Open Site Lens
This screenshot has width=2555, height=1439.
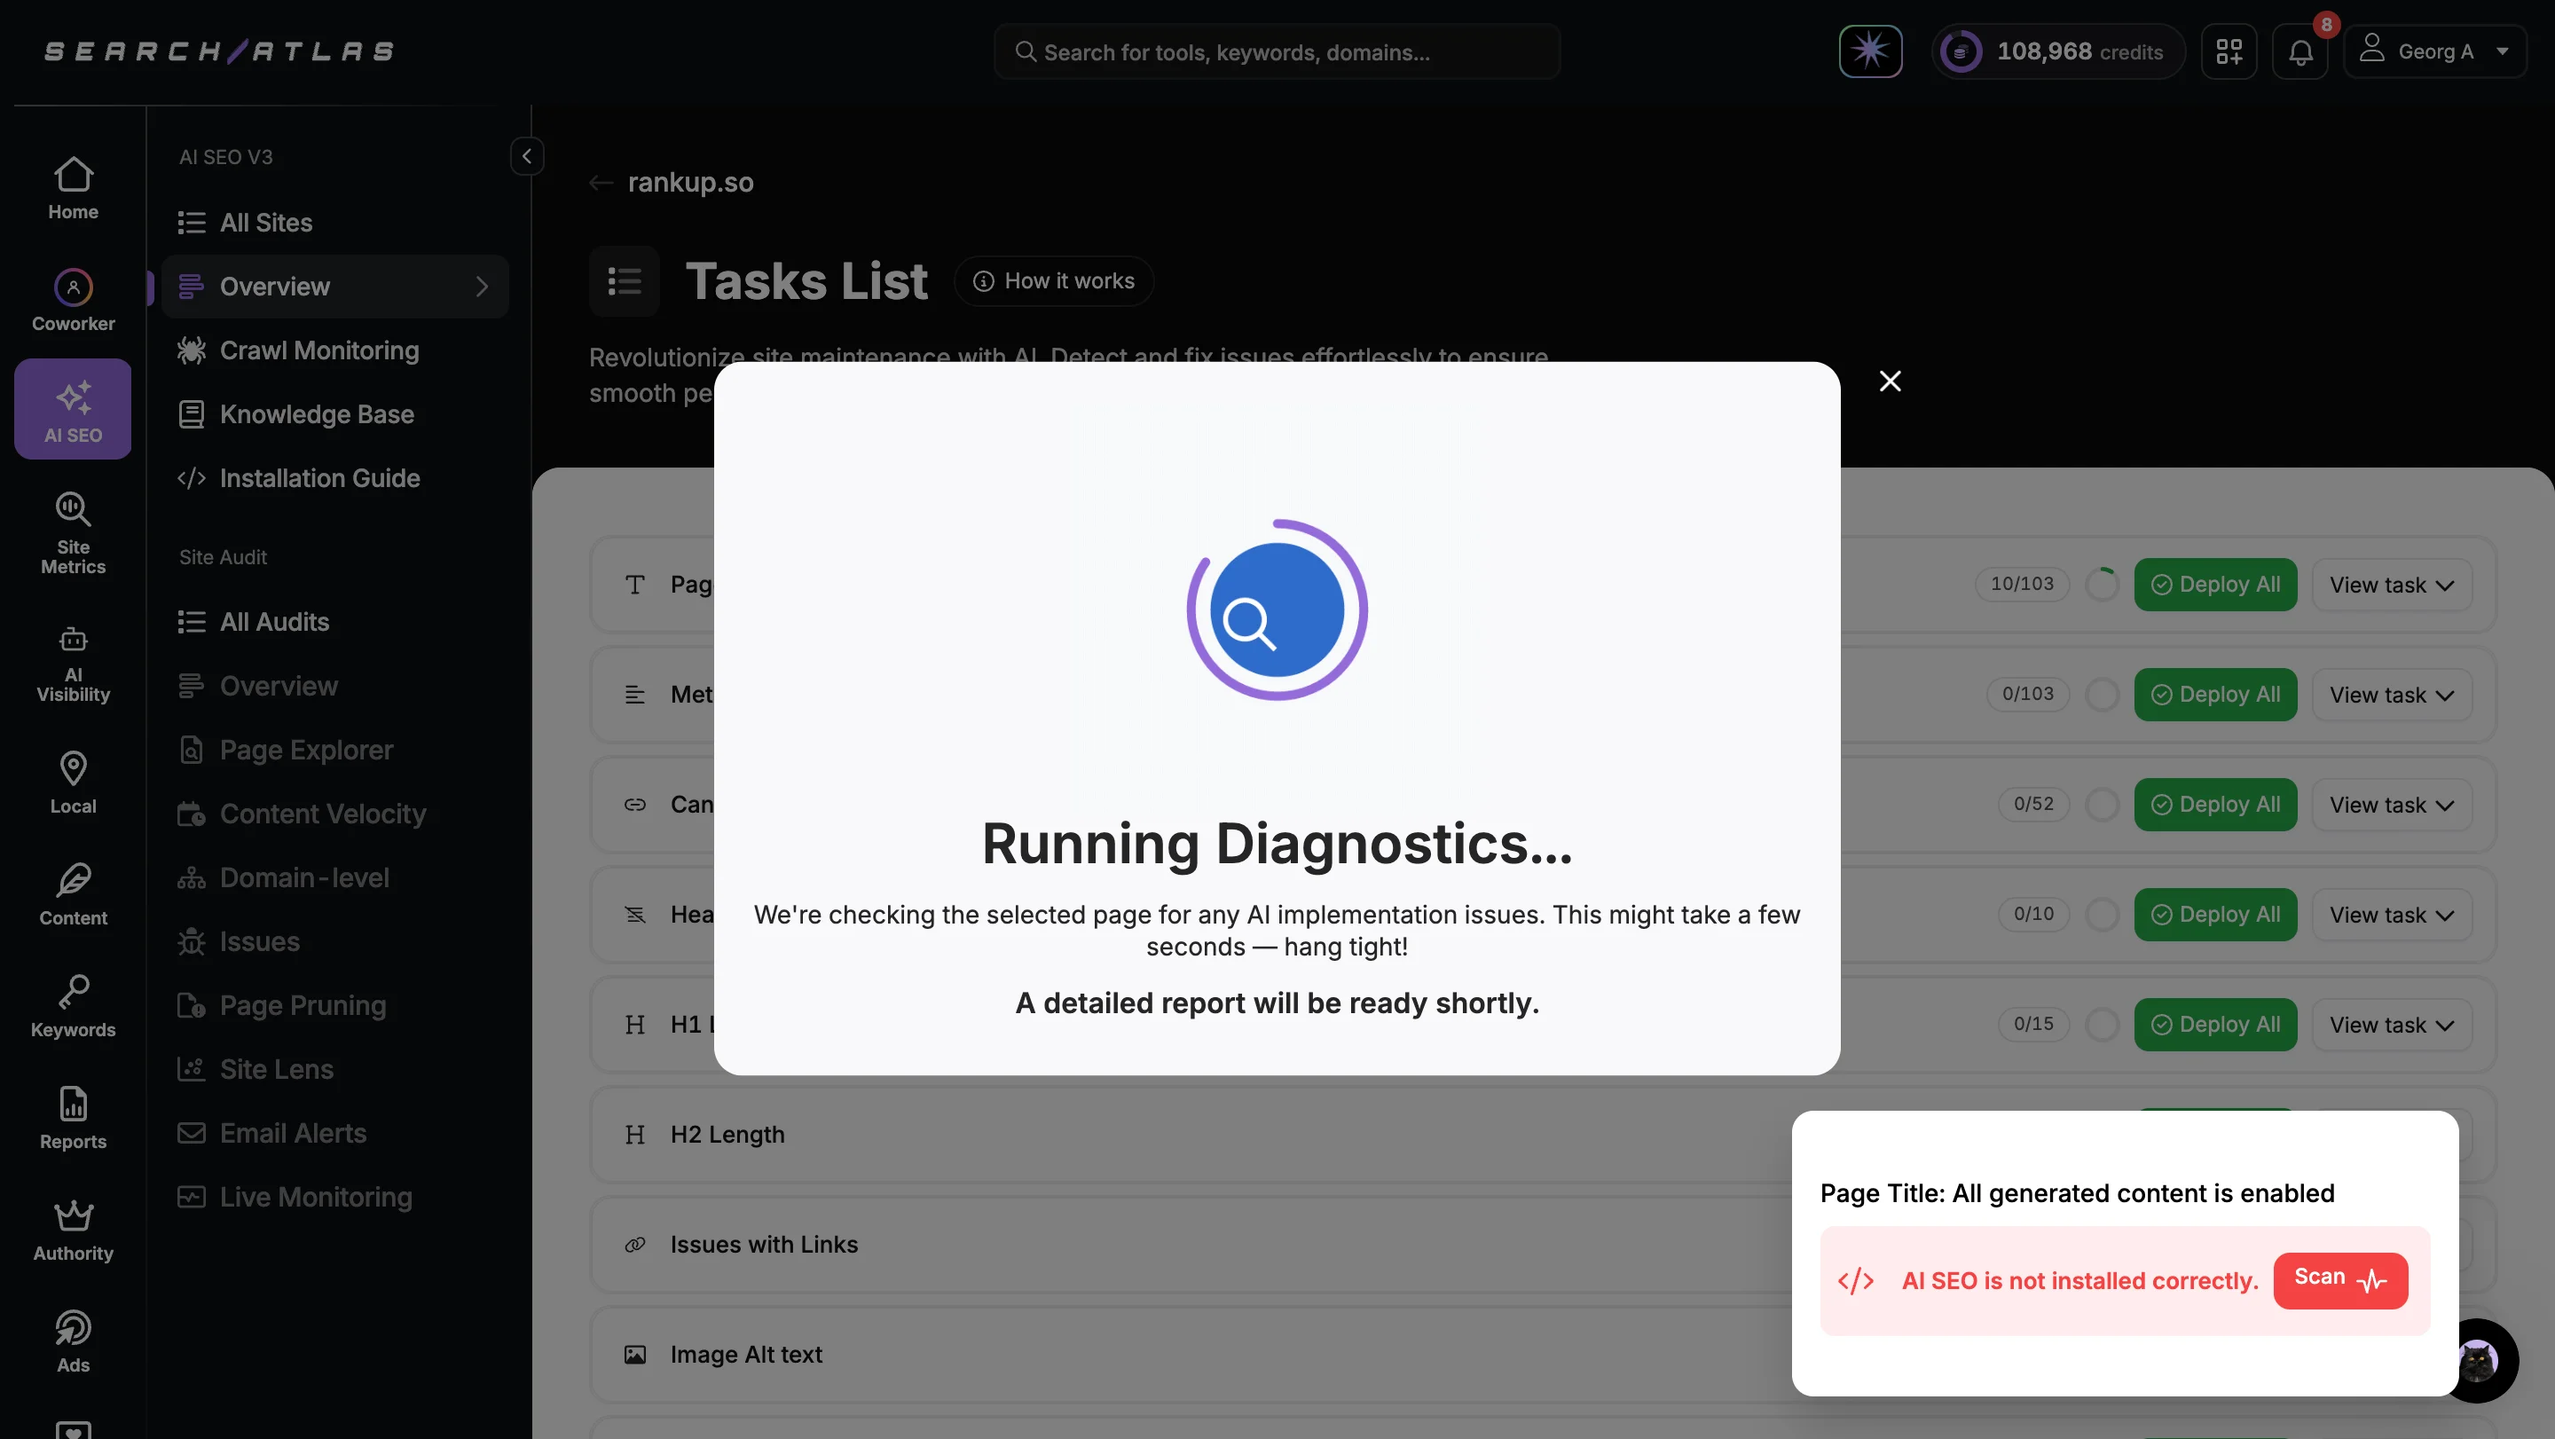point(334,1069)
